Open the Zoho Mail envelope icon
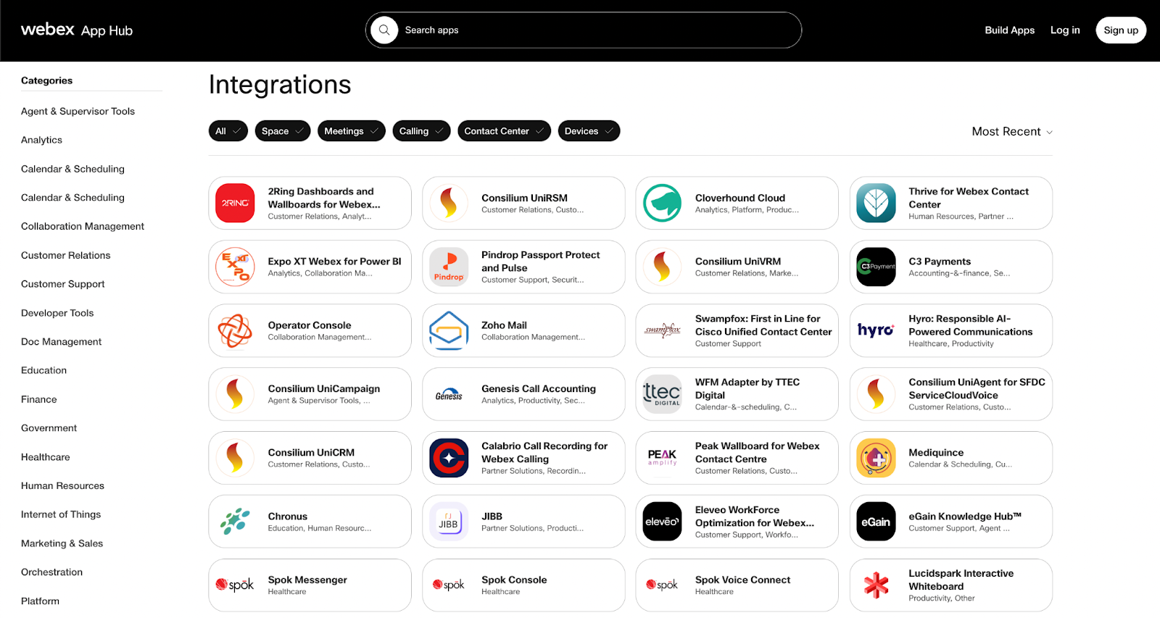The width and height of the screenshot is (1160, 618). (449, 330)
